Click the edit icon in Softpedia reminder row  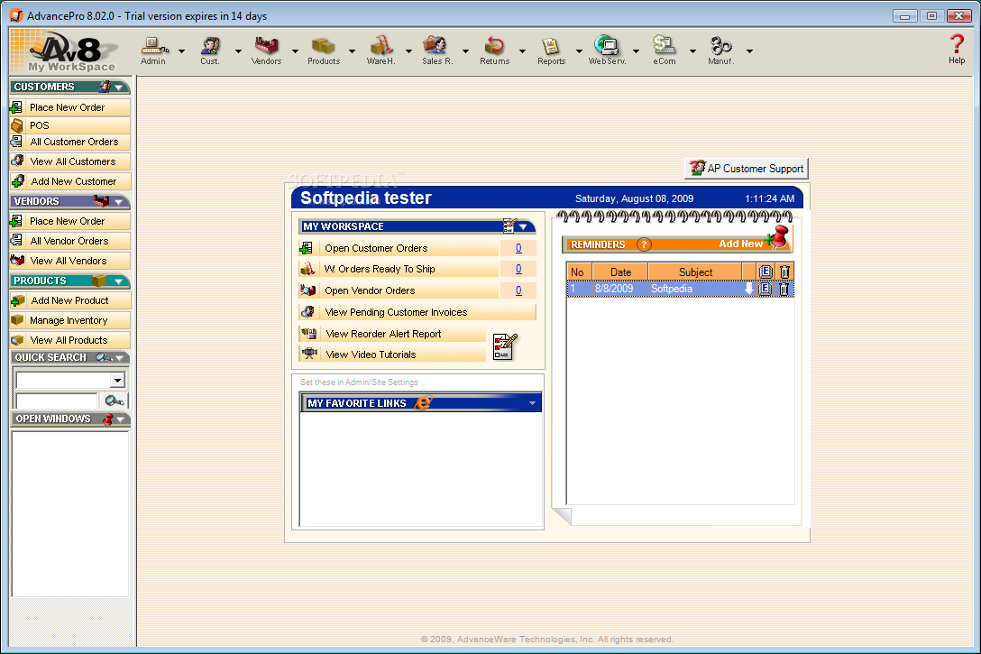[x=766, y=289]
